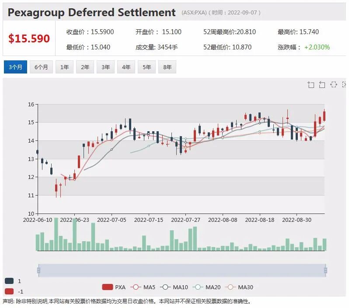Click x-axis label 2022-07-27
349x308 pixels.
coord(185,220)
